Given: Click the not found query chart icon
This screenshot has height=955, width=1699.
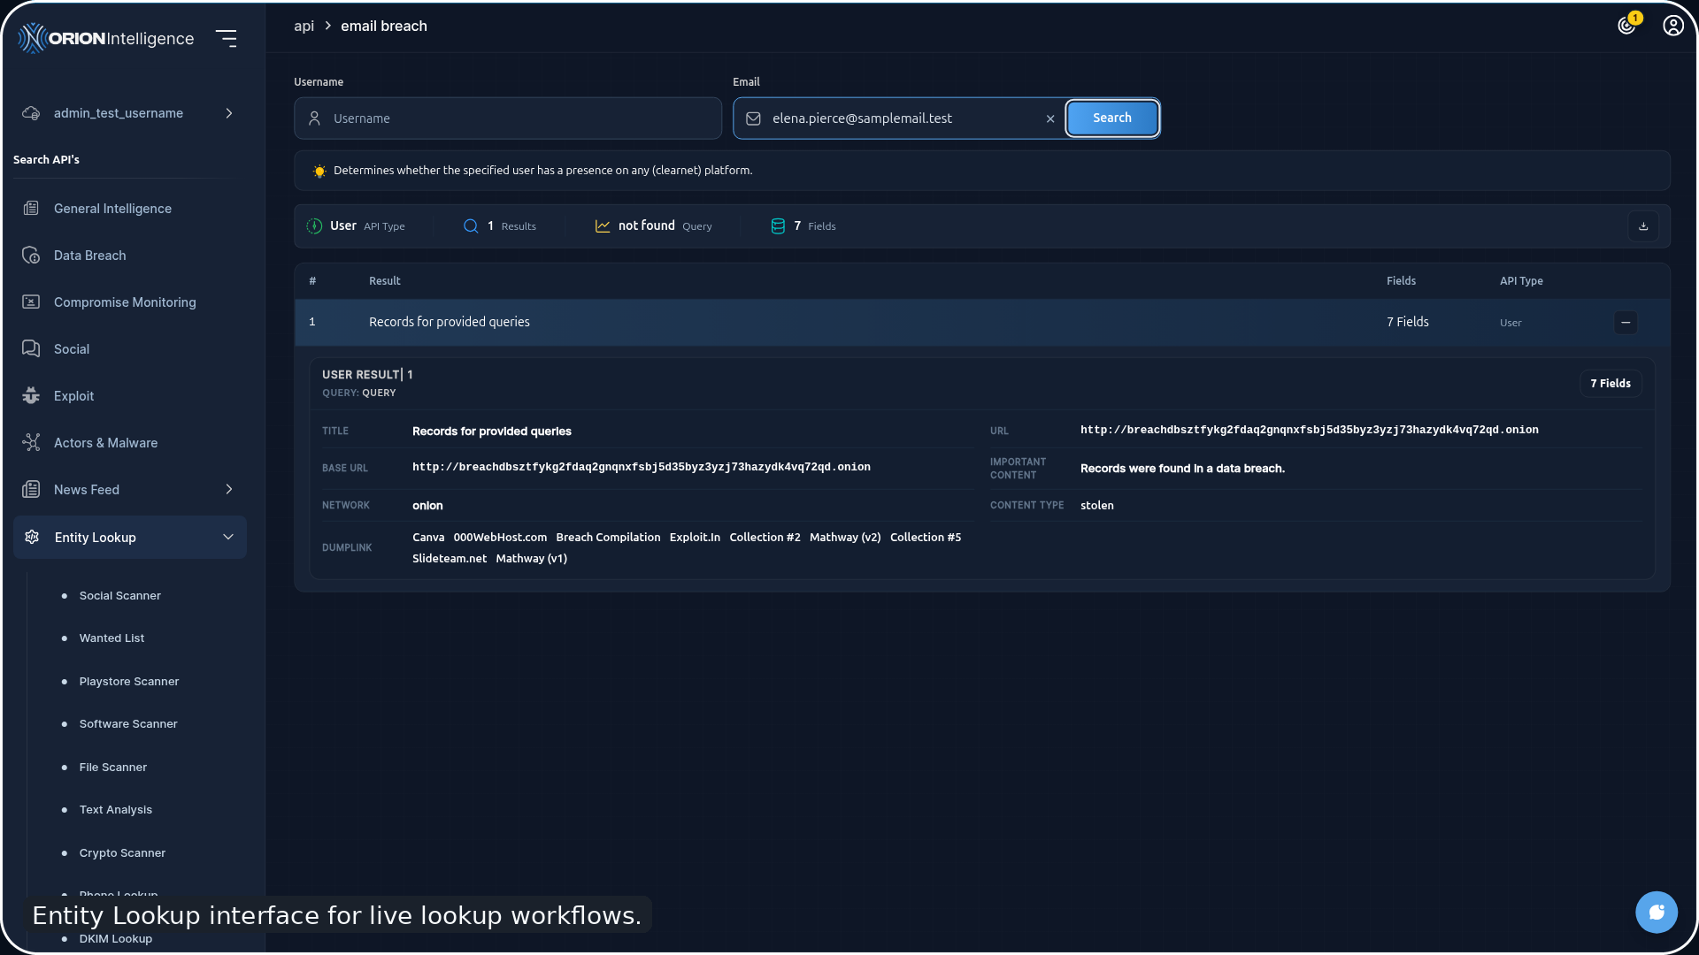Looking at the screenshot, I should click(x=603, y=226).
